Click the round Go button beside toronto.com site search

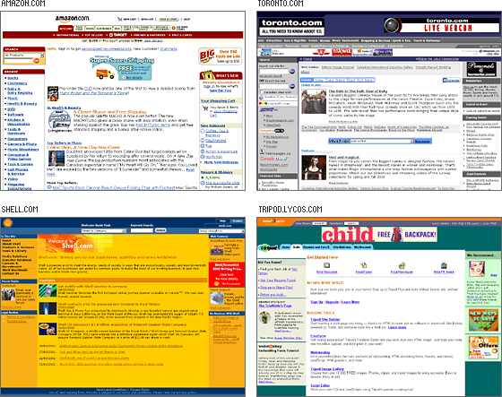[x=292, y=72]
